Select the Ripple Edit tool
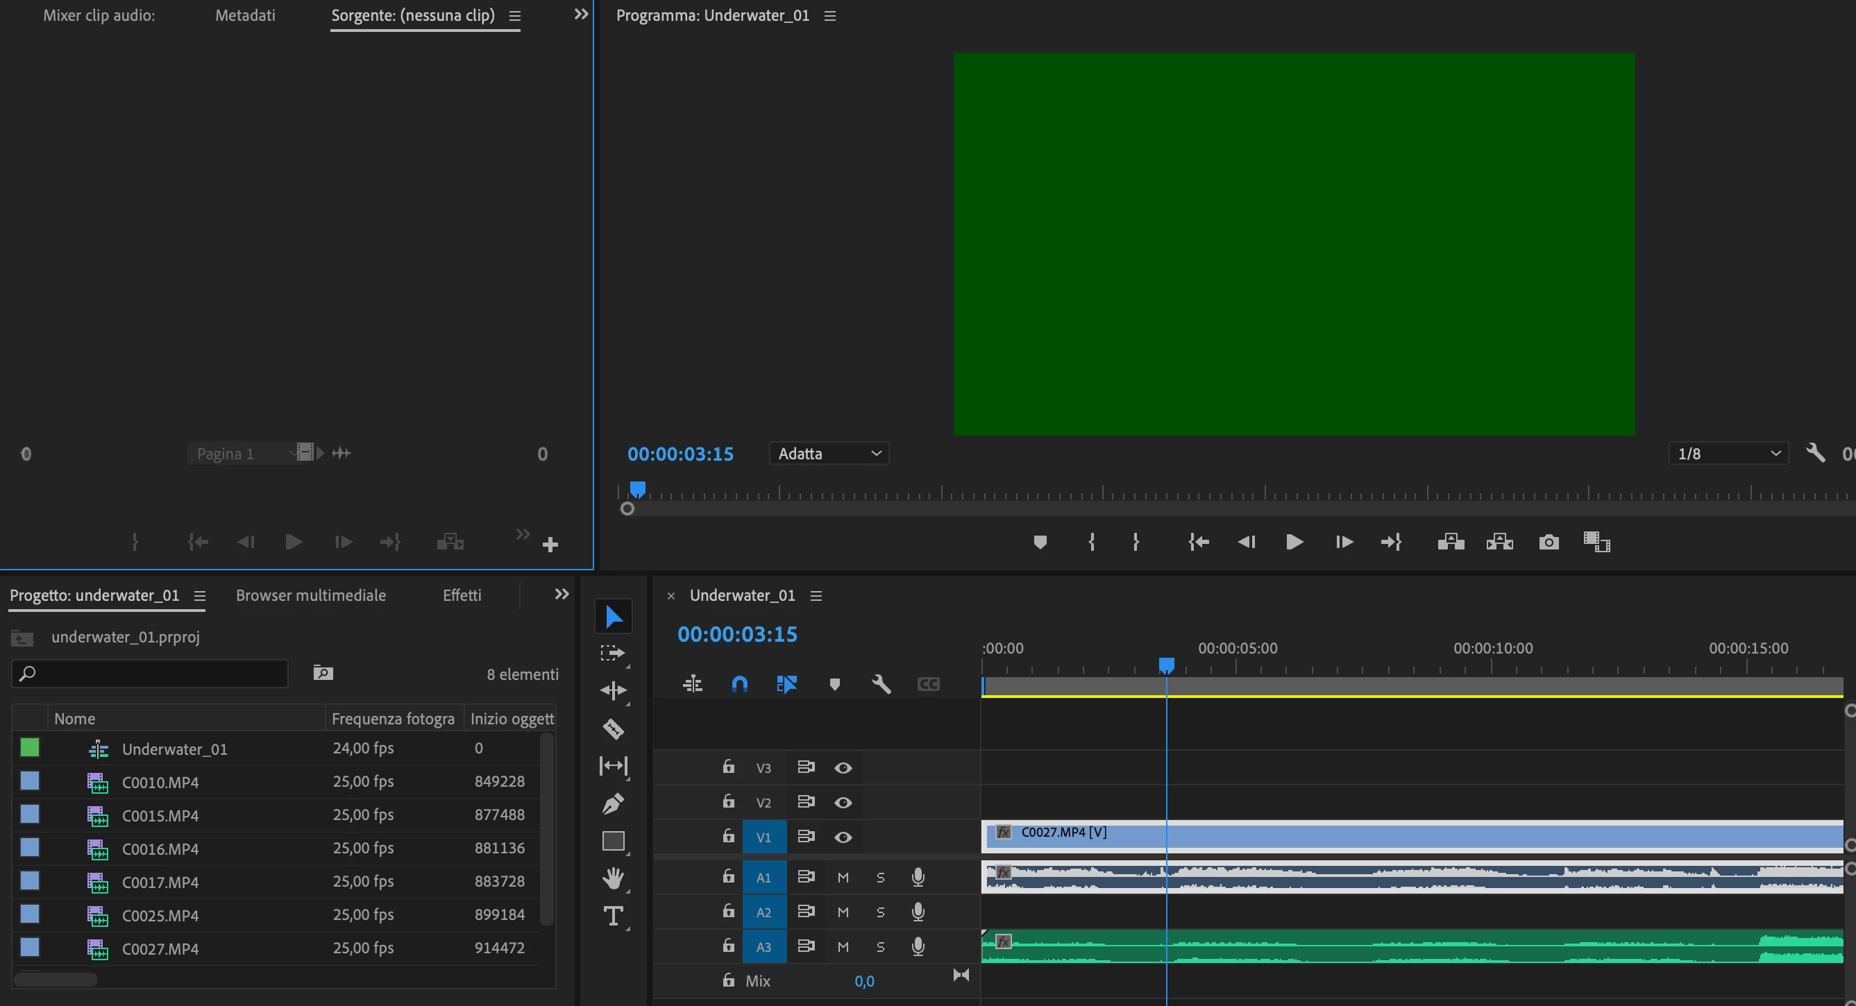 coord(612,690)
